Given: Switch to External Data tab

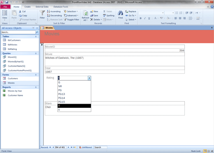Looking at the screenshot, I should tap(42, 7).
